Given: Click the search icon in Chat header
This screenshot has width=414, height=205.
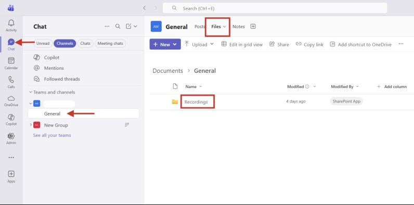Looking at the screenshot, I should 118,27.
